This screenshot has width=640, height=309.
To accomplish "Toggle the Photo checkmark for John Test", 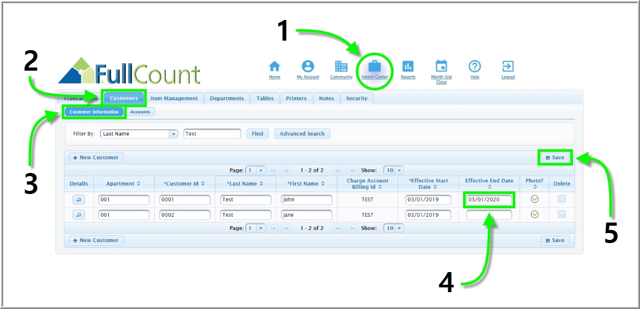I will [x=534, y=199].
